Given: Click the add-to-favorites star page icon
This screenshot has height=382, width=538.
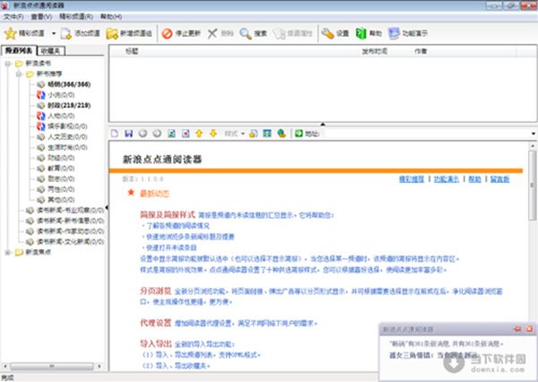Looking at the screenshot, I should pyautogui.click(x=253, y=134).
